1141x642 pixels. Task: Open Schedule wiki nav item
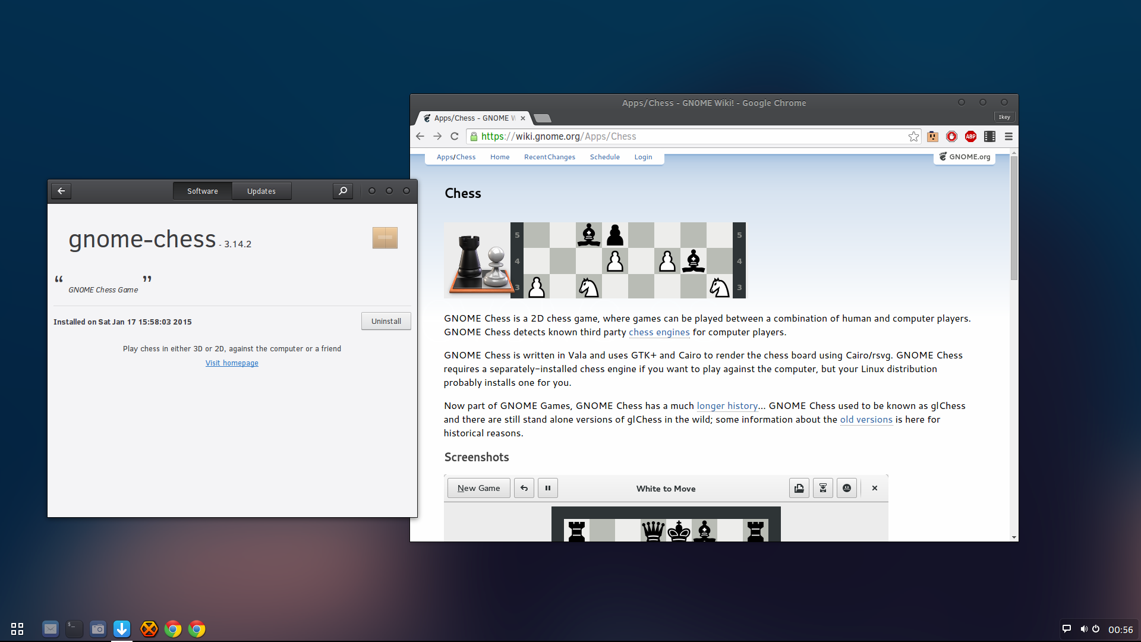(x=605, y=157)
